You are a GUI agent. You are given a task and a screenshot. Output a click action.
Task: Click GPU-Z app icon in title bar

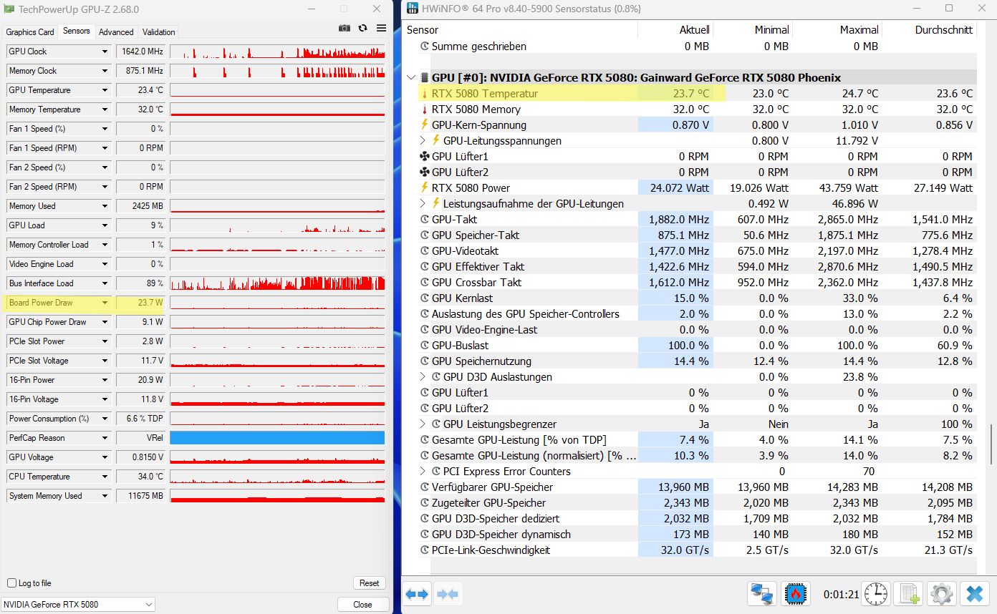point(9,9)
